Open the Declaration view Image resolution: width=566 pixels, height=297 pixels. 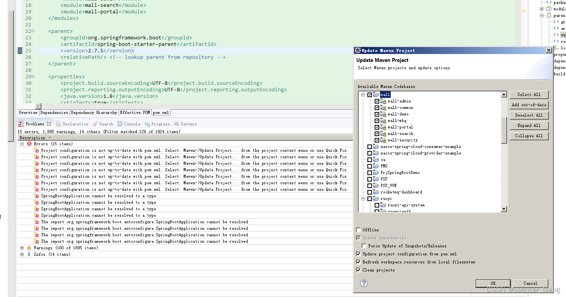point(75,123)
